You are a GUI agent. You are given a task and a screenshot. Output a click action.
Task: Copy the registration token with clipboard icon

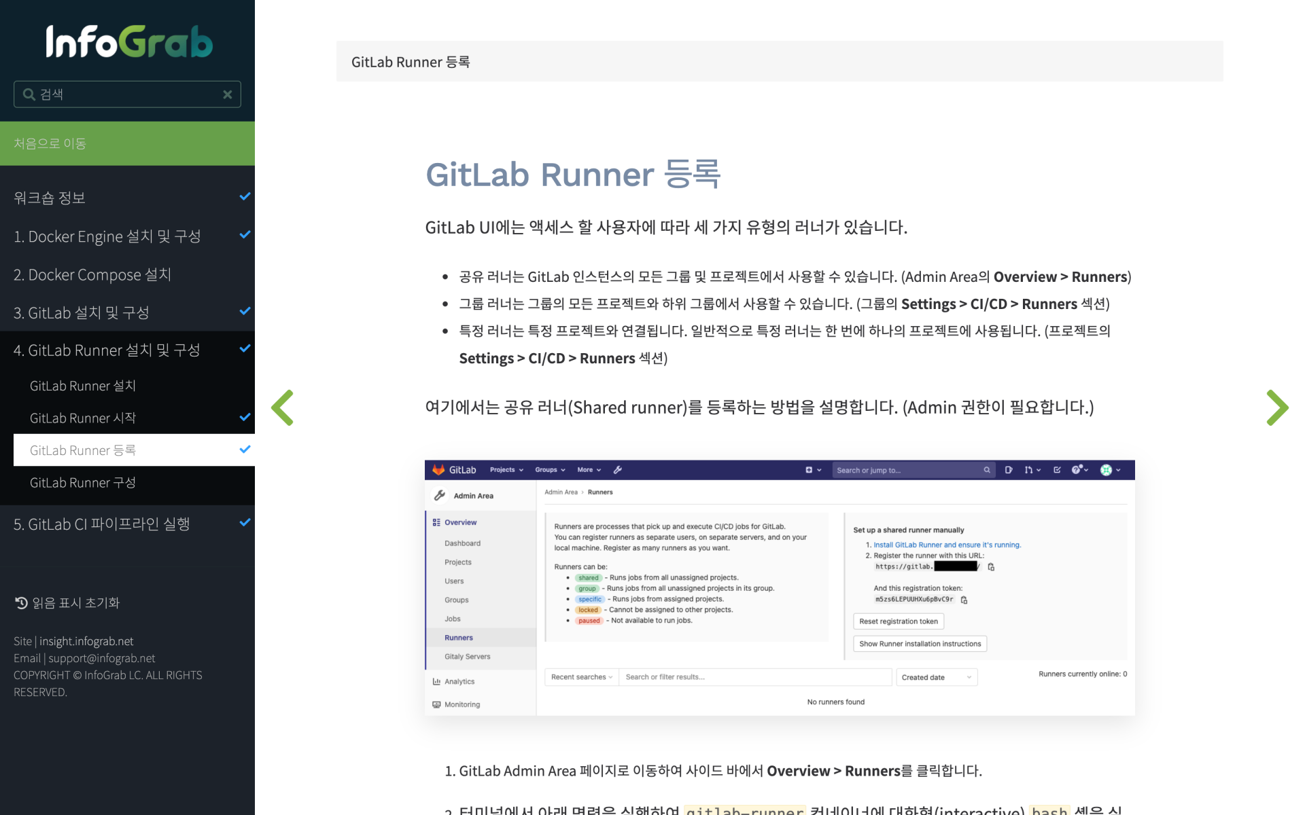[964, 600]
